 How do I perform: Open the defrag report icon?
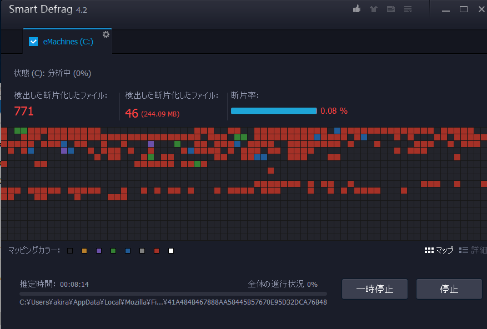390,9
